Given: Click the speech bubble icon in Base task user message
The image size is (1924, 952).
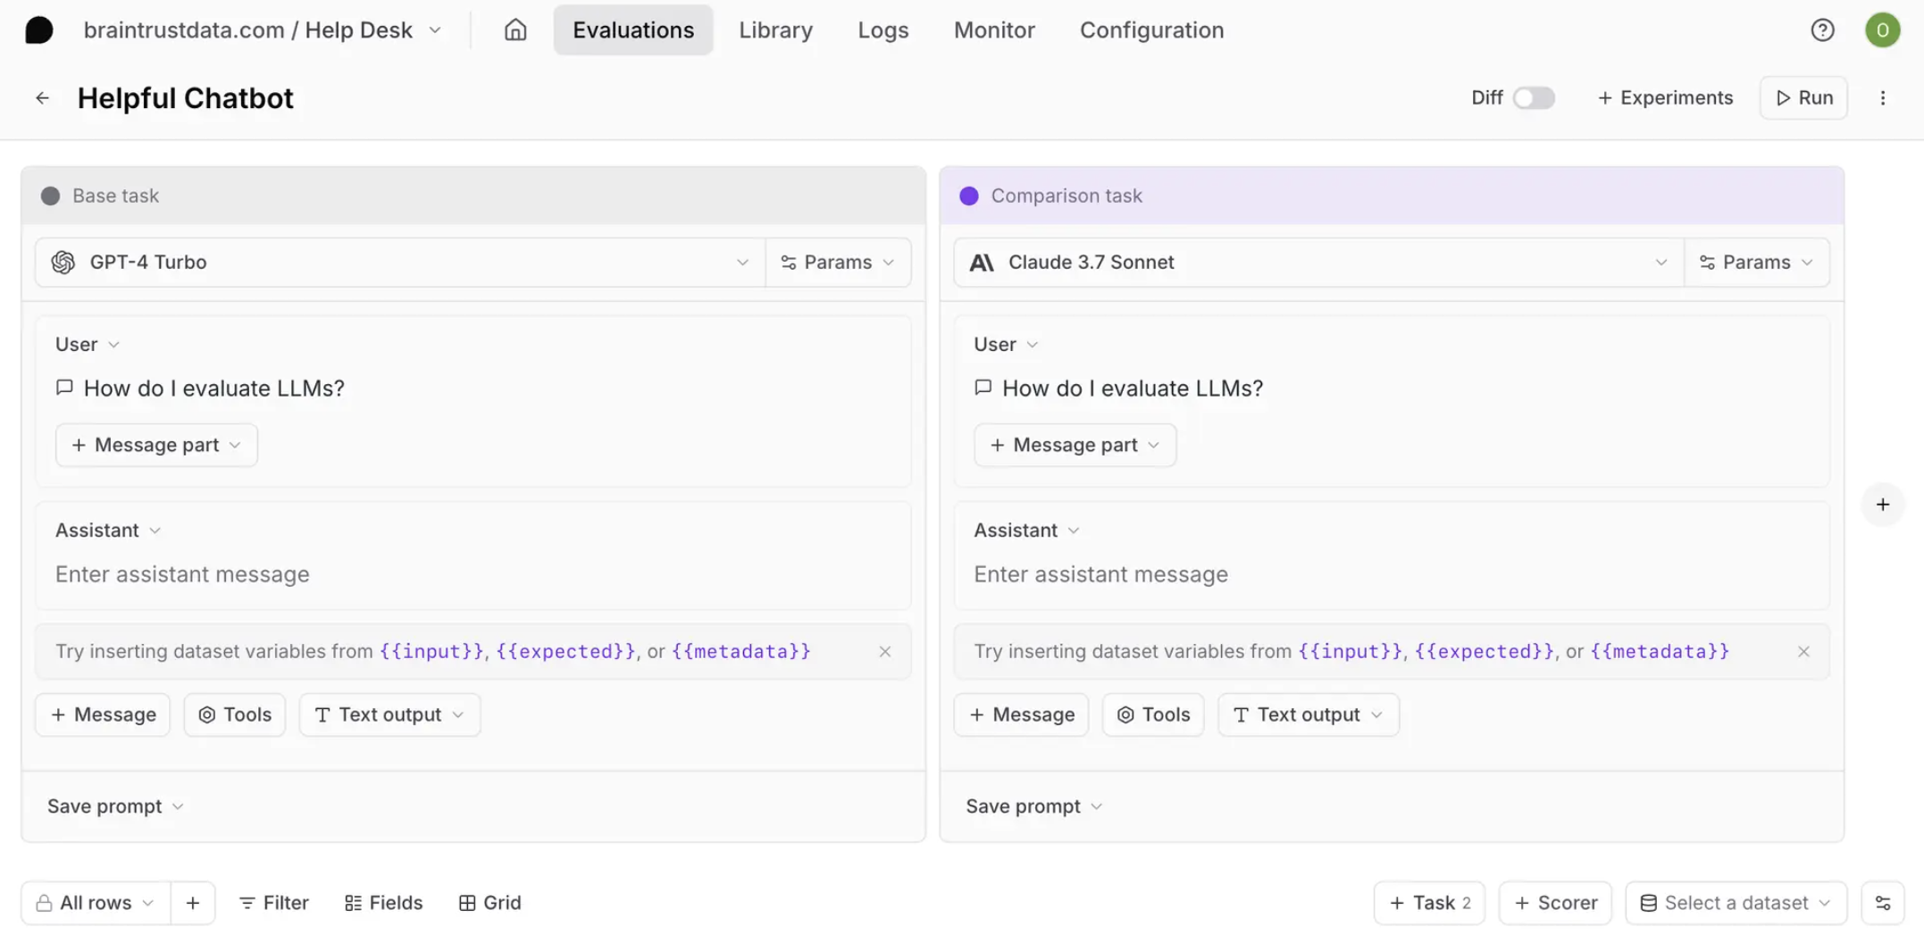Looking at the screenshot, I should 64,388.
